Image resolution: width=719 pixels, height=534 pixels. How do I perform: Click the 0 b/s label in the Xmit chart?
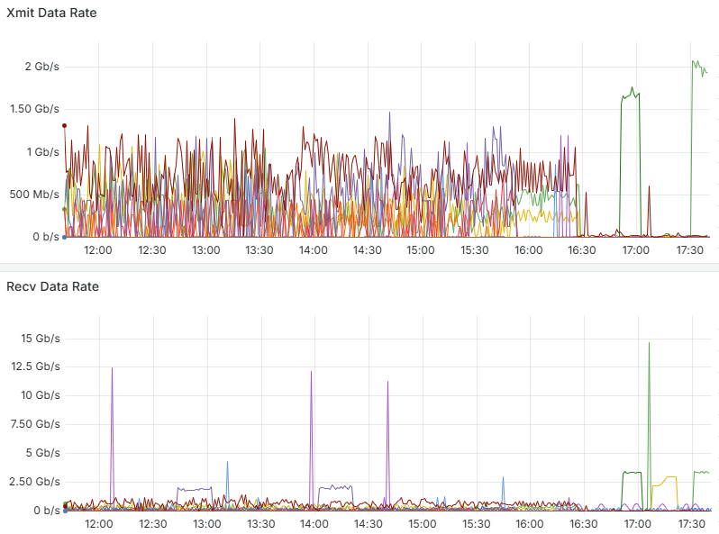point(46,237)
